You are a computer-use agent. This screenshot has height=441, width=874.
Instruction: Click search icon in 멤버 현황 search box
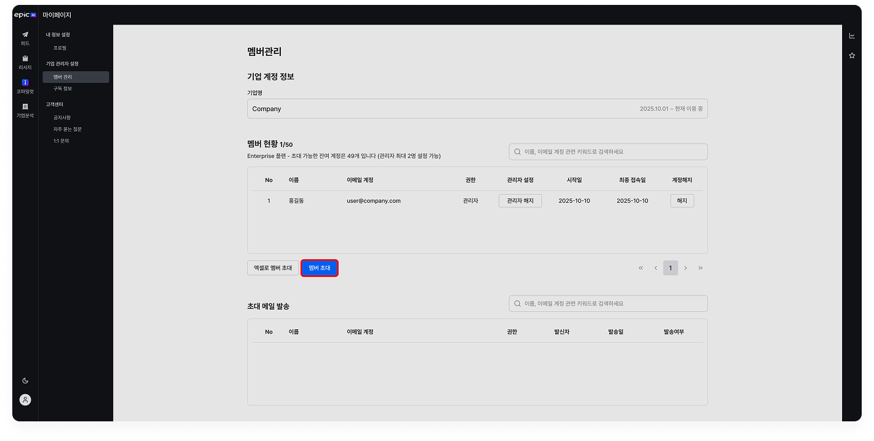(x=518, y=152)
